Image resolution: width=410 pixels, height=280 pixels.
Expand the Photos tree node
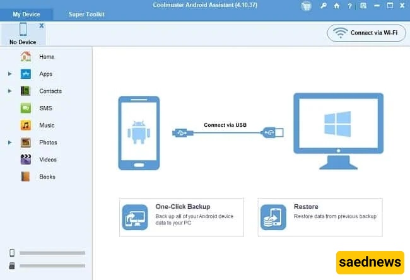[9, 143]
